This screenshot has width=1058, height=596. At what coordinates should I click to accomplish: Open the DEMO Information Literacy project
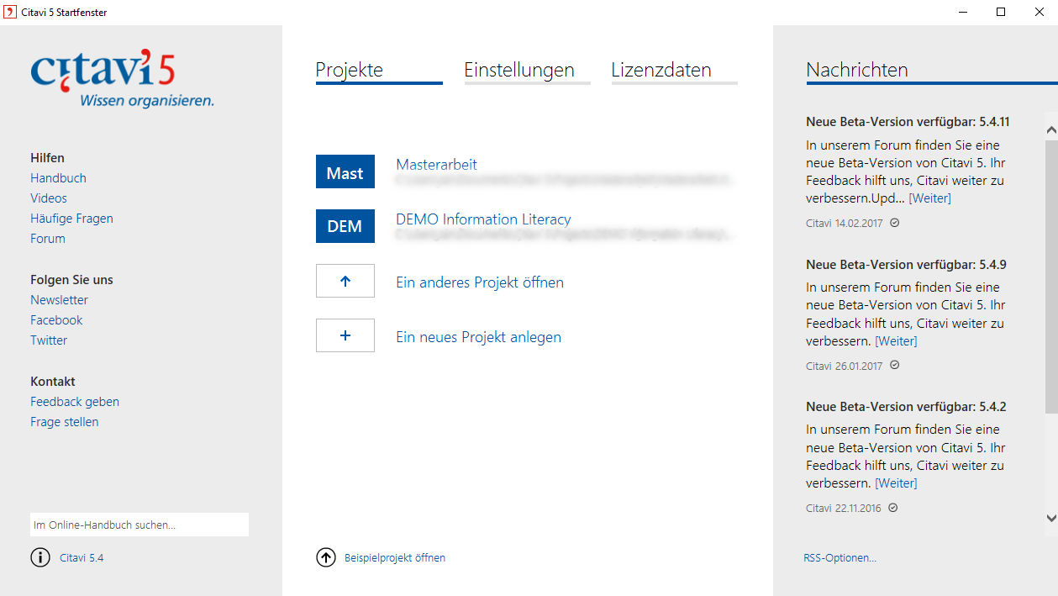tap(483, 219)
